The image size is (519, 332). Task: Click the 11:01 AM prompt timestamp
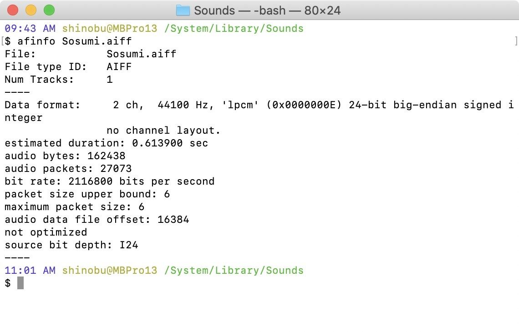[30, 271]
